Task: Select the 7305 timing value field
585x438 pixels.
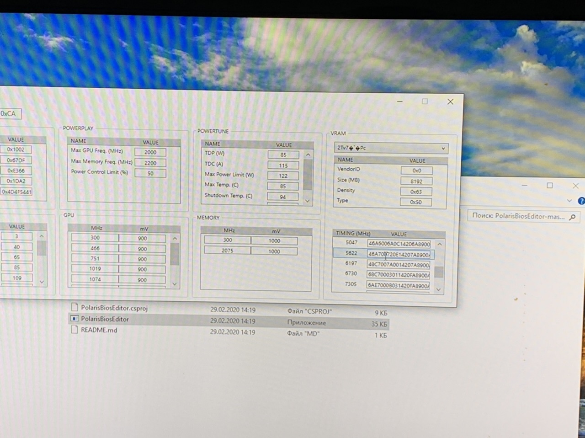Action: 399,286
